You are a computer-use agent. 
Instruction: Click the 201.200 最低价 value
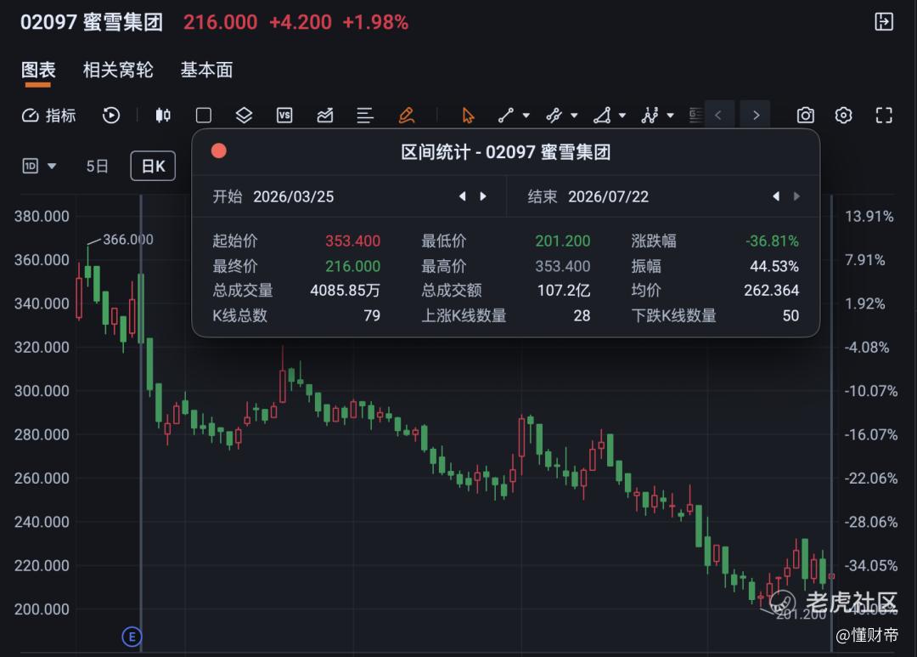click(563, 241)
